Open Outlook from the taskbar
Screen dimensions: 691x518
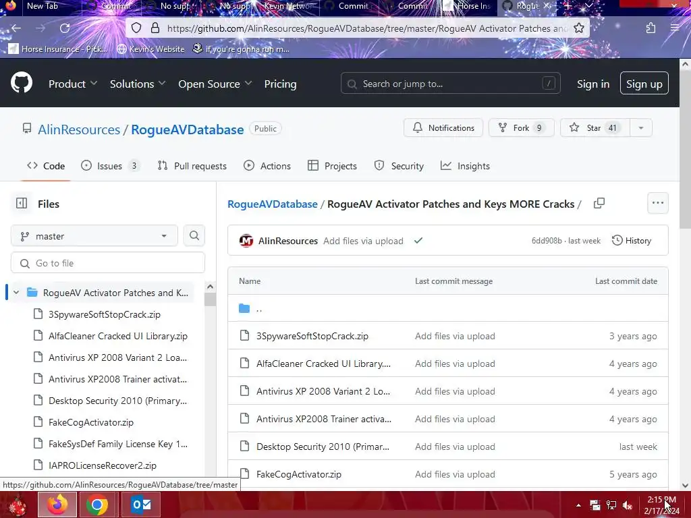(x=141, y=505)
